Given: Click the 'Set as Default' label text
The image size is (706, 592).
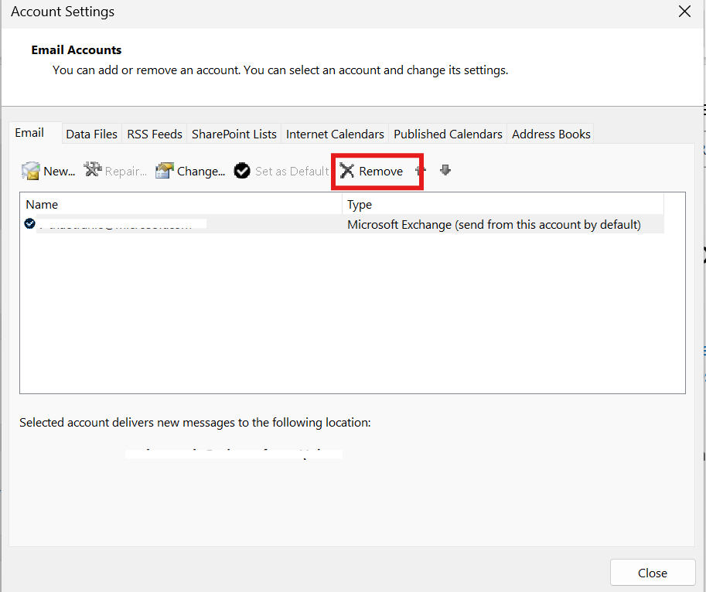Looking at the screenshot, I should pyautogui.click(x=292, y=172).
